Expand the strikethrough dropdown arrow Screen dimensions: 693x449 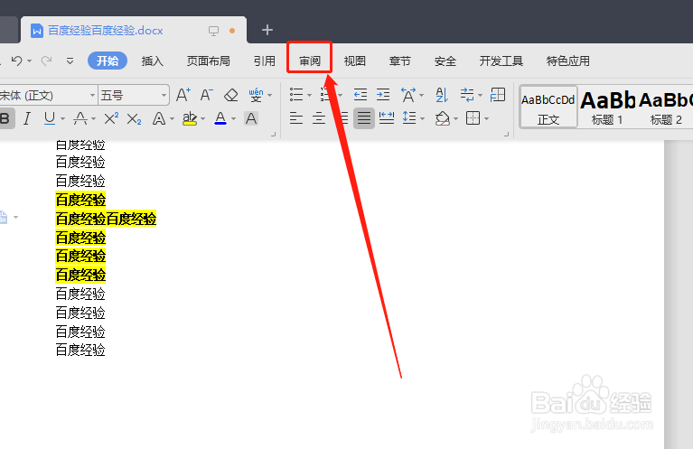(x=93, y=118)
